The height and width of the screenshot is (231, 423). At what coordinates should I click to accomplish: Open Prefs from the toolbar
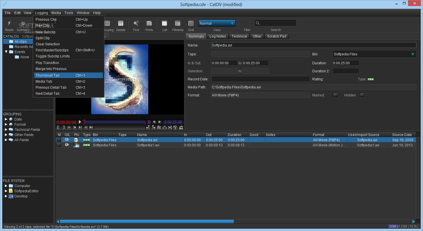[149, 24]
